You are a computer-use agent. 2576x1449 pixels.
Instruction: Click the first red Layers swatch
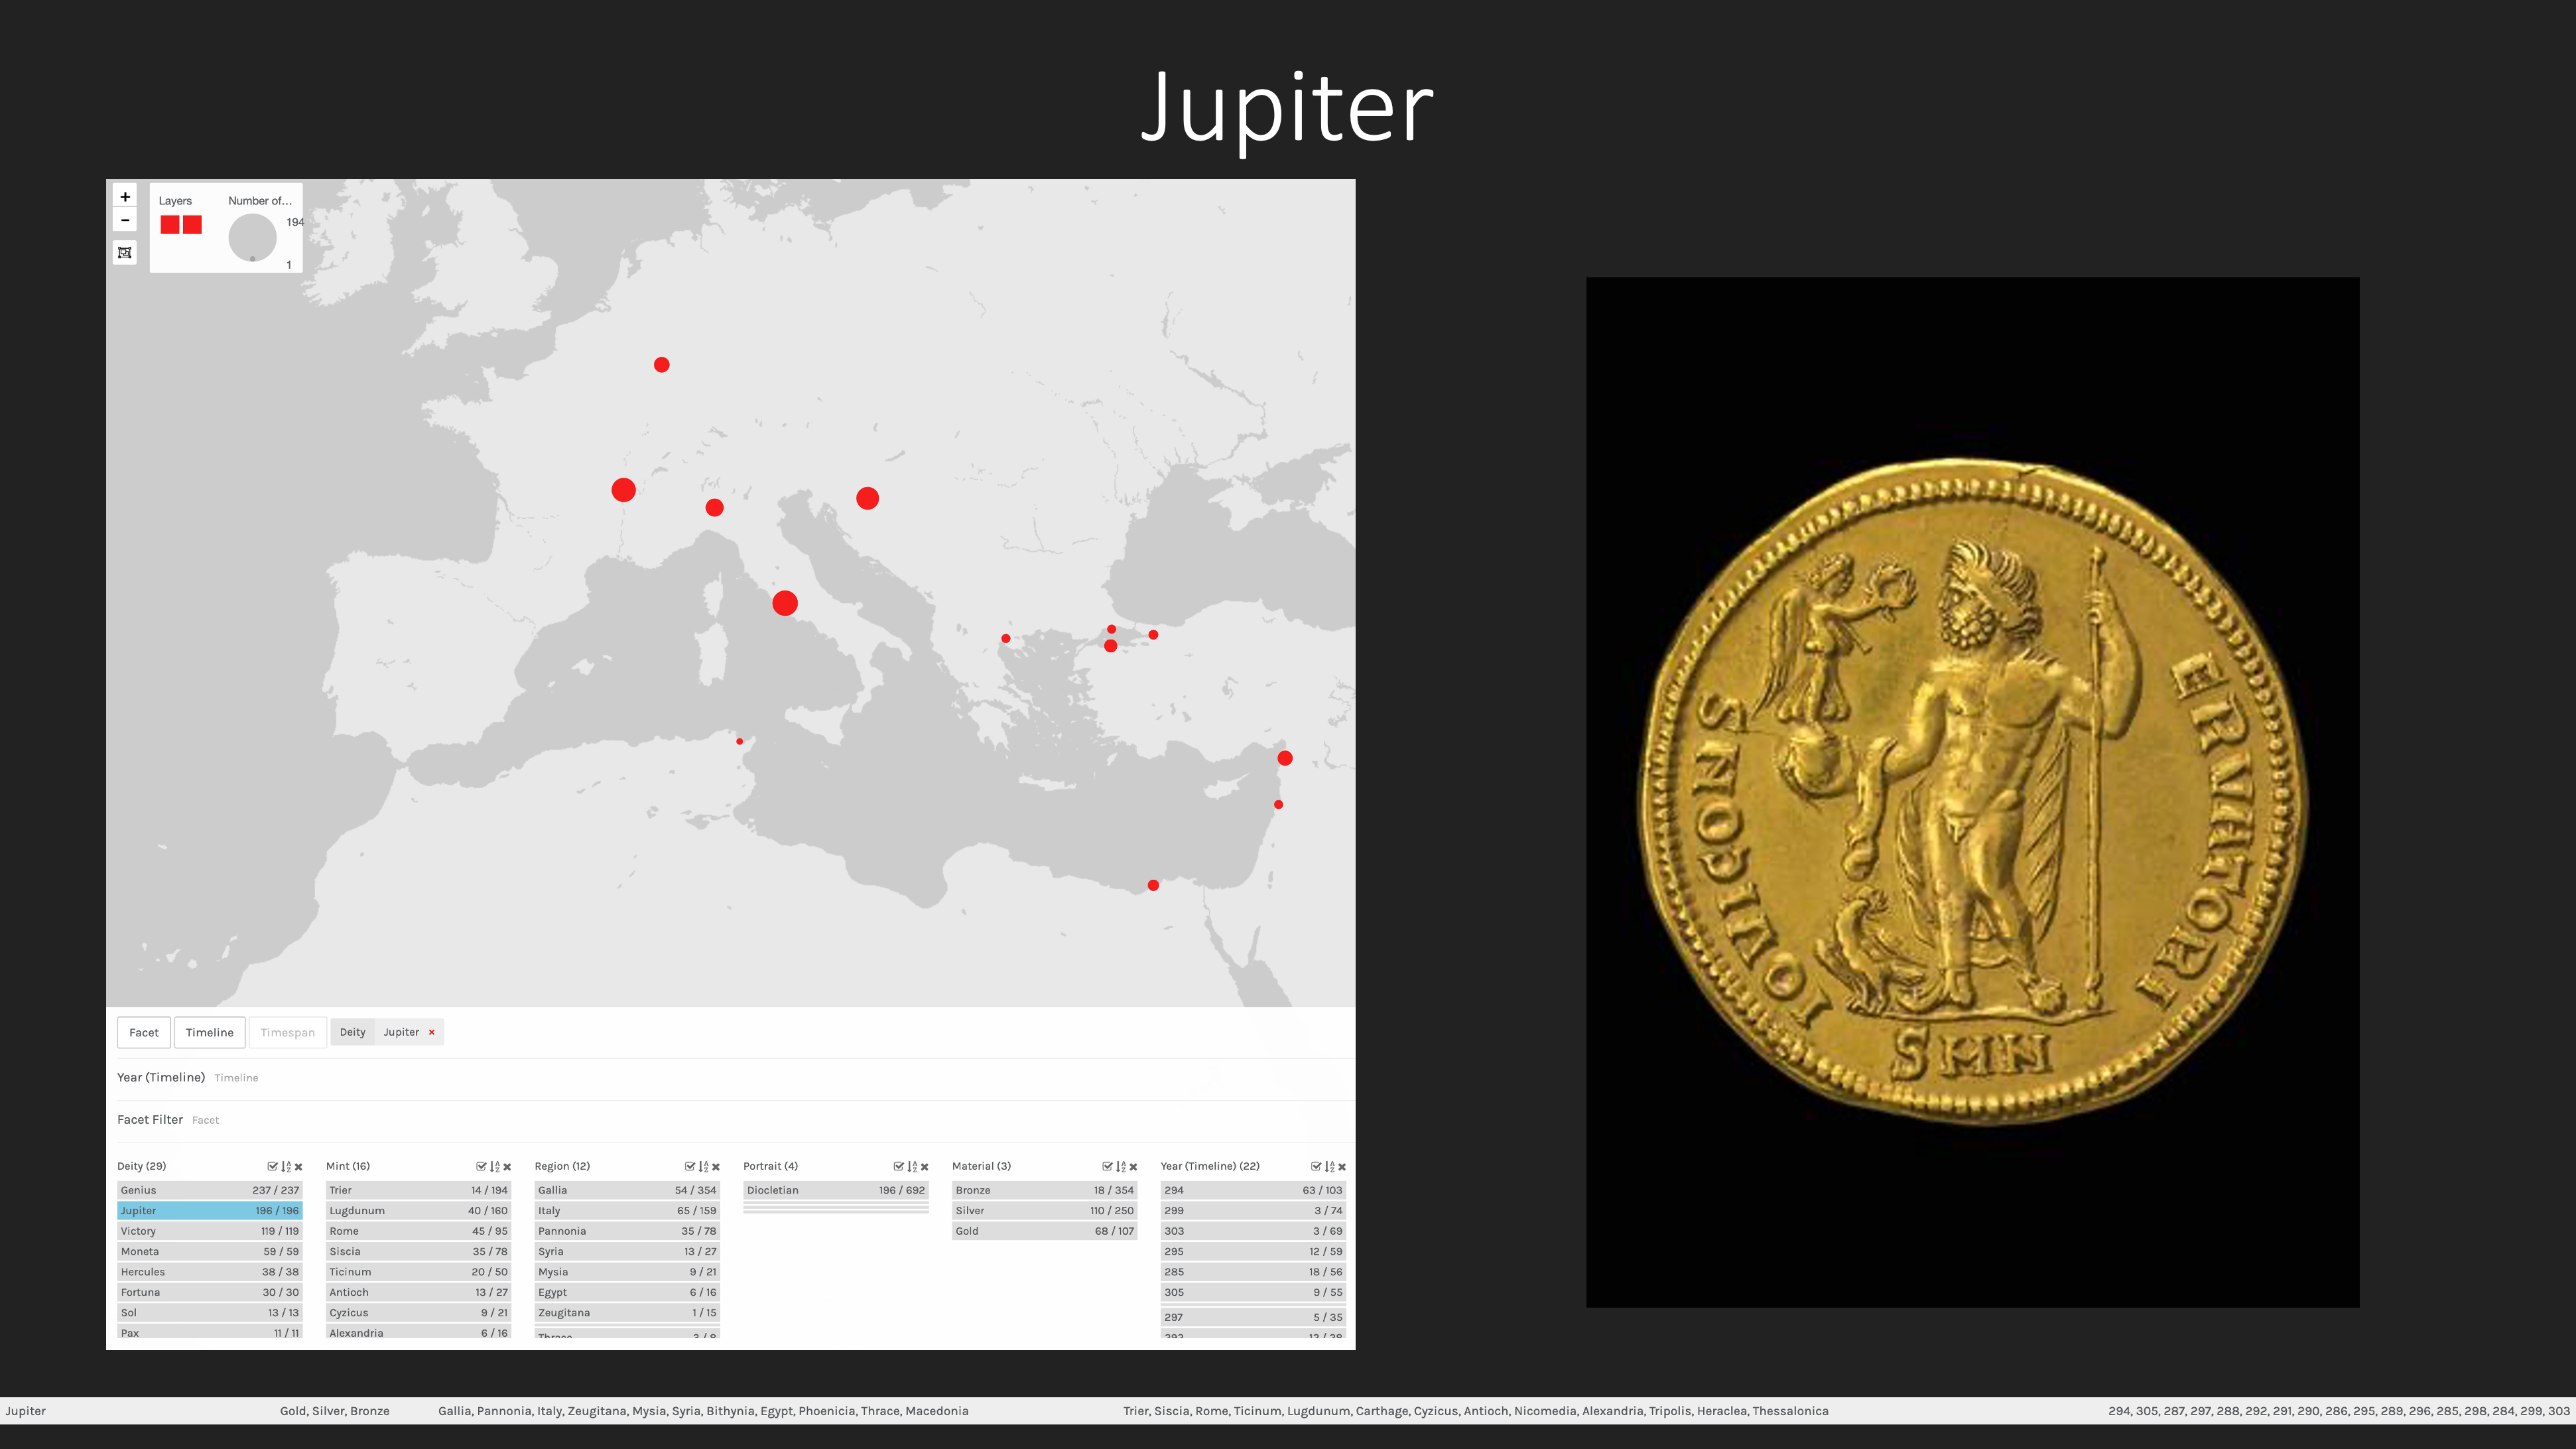tap(170, 225)
